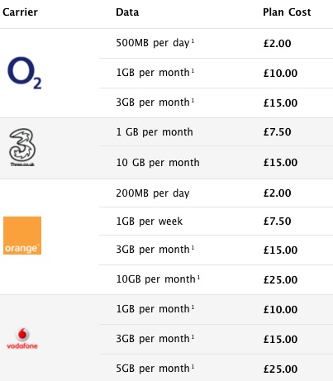The height and width of the screenshot is (381, 333).
Task: Click the footnote marker after Orange 10GB per month
Action: point(198,278)
